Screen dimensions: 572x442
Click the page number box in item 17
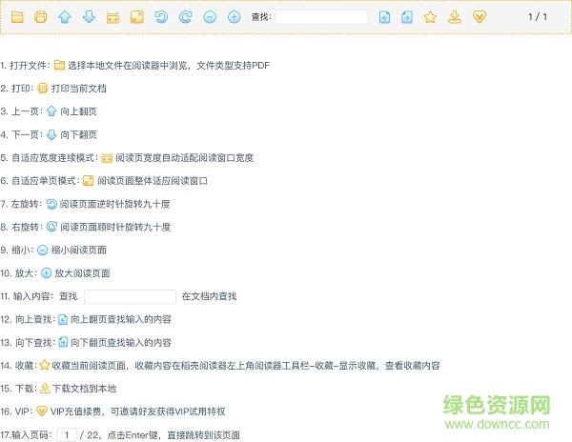(66, 434)
